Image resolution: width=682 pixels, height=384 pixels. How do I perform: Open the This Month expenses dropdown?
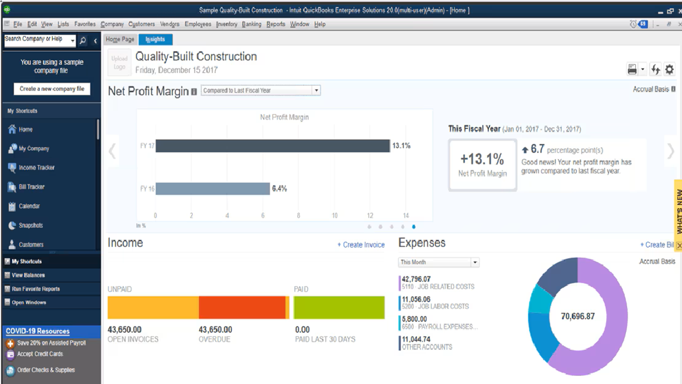click(475, 262)
